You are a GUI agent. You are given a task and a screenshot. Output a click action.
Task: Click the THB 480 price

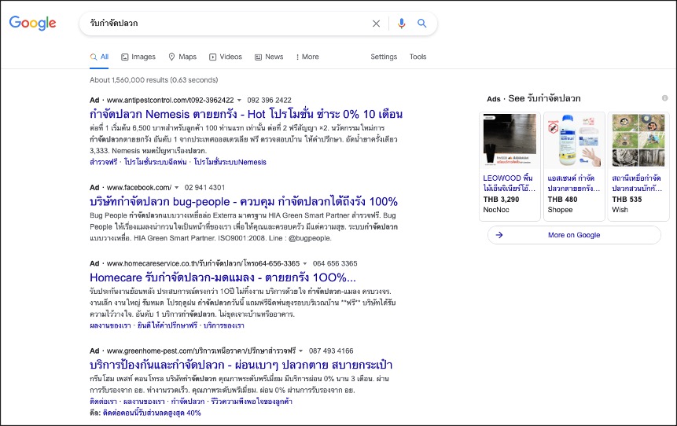tap(562, 200)
